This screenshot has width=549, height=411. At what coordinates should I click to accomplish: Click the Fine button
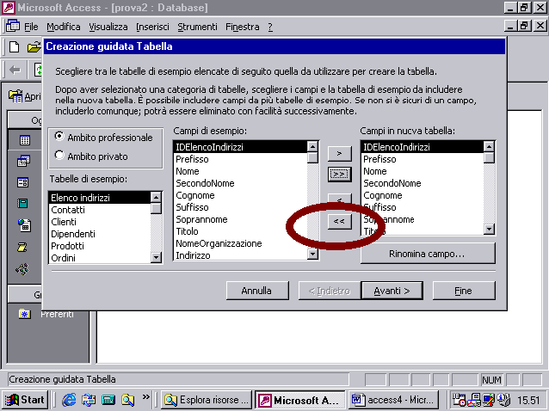[464, 291]
